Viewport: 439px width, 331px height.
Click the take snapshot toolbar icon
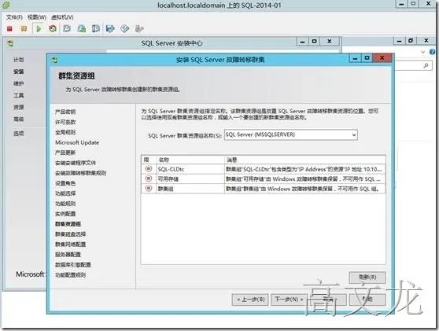[67, 28]
